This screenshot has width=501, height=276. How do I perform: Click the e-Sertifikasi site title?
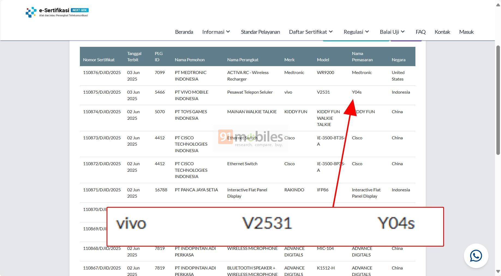(54, 10)
